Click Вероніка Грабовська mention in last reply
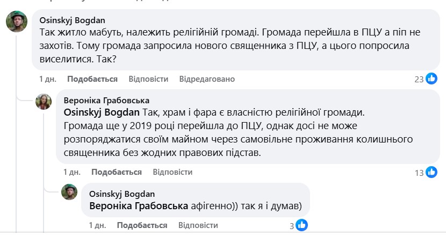446x235 pixels. click(x=138, y=205)
